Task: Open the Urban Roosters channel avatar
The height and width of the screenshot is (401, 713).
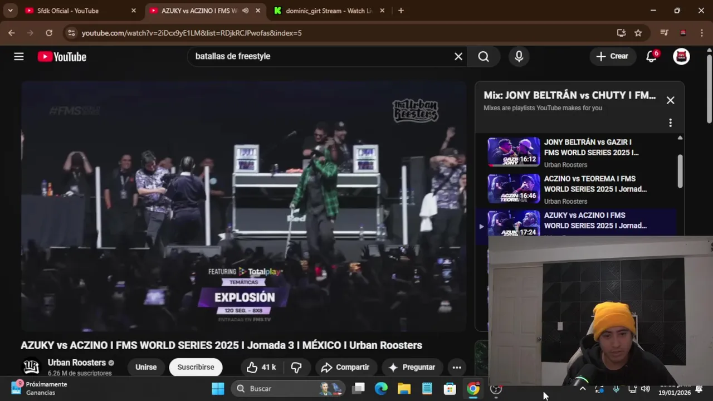Action: click(31, 367)
